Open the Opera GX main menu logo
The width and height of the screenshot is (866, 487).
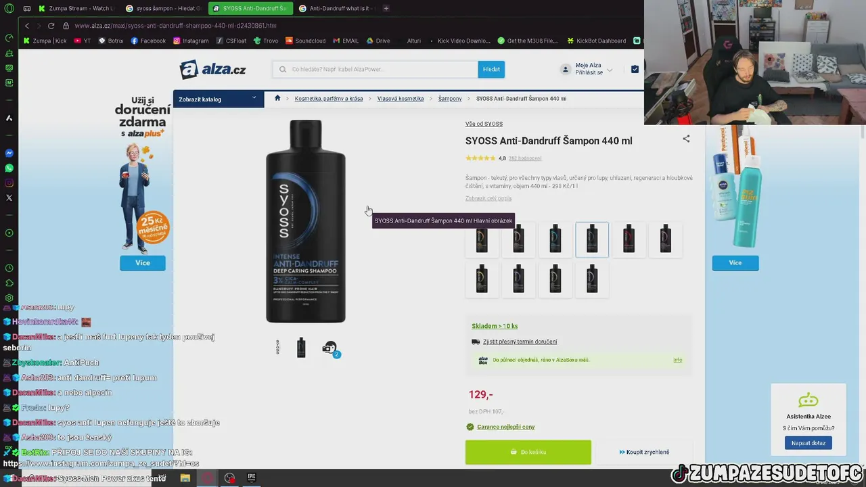coord(9,9)
